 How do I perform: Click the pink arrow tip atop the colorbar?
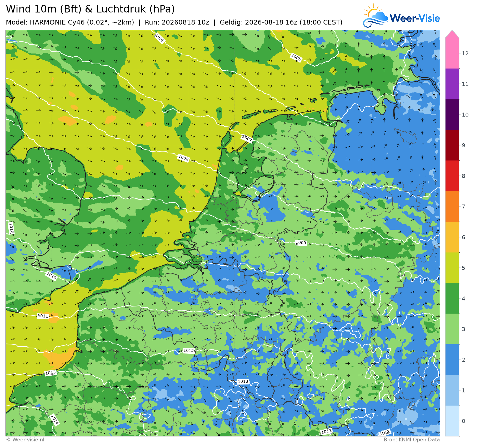[x=452, y=34]
